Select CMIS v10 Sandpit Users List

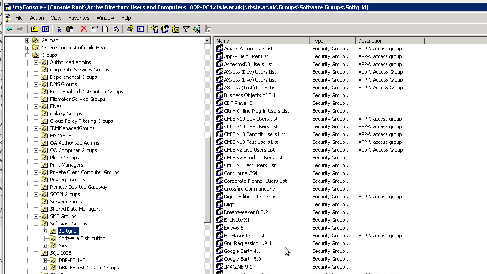click(255, 134)
